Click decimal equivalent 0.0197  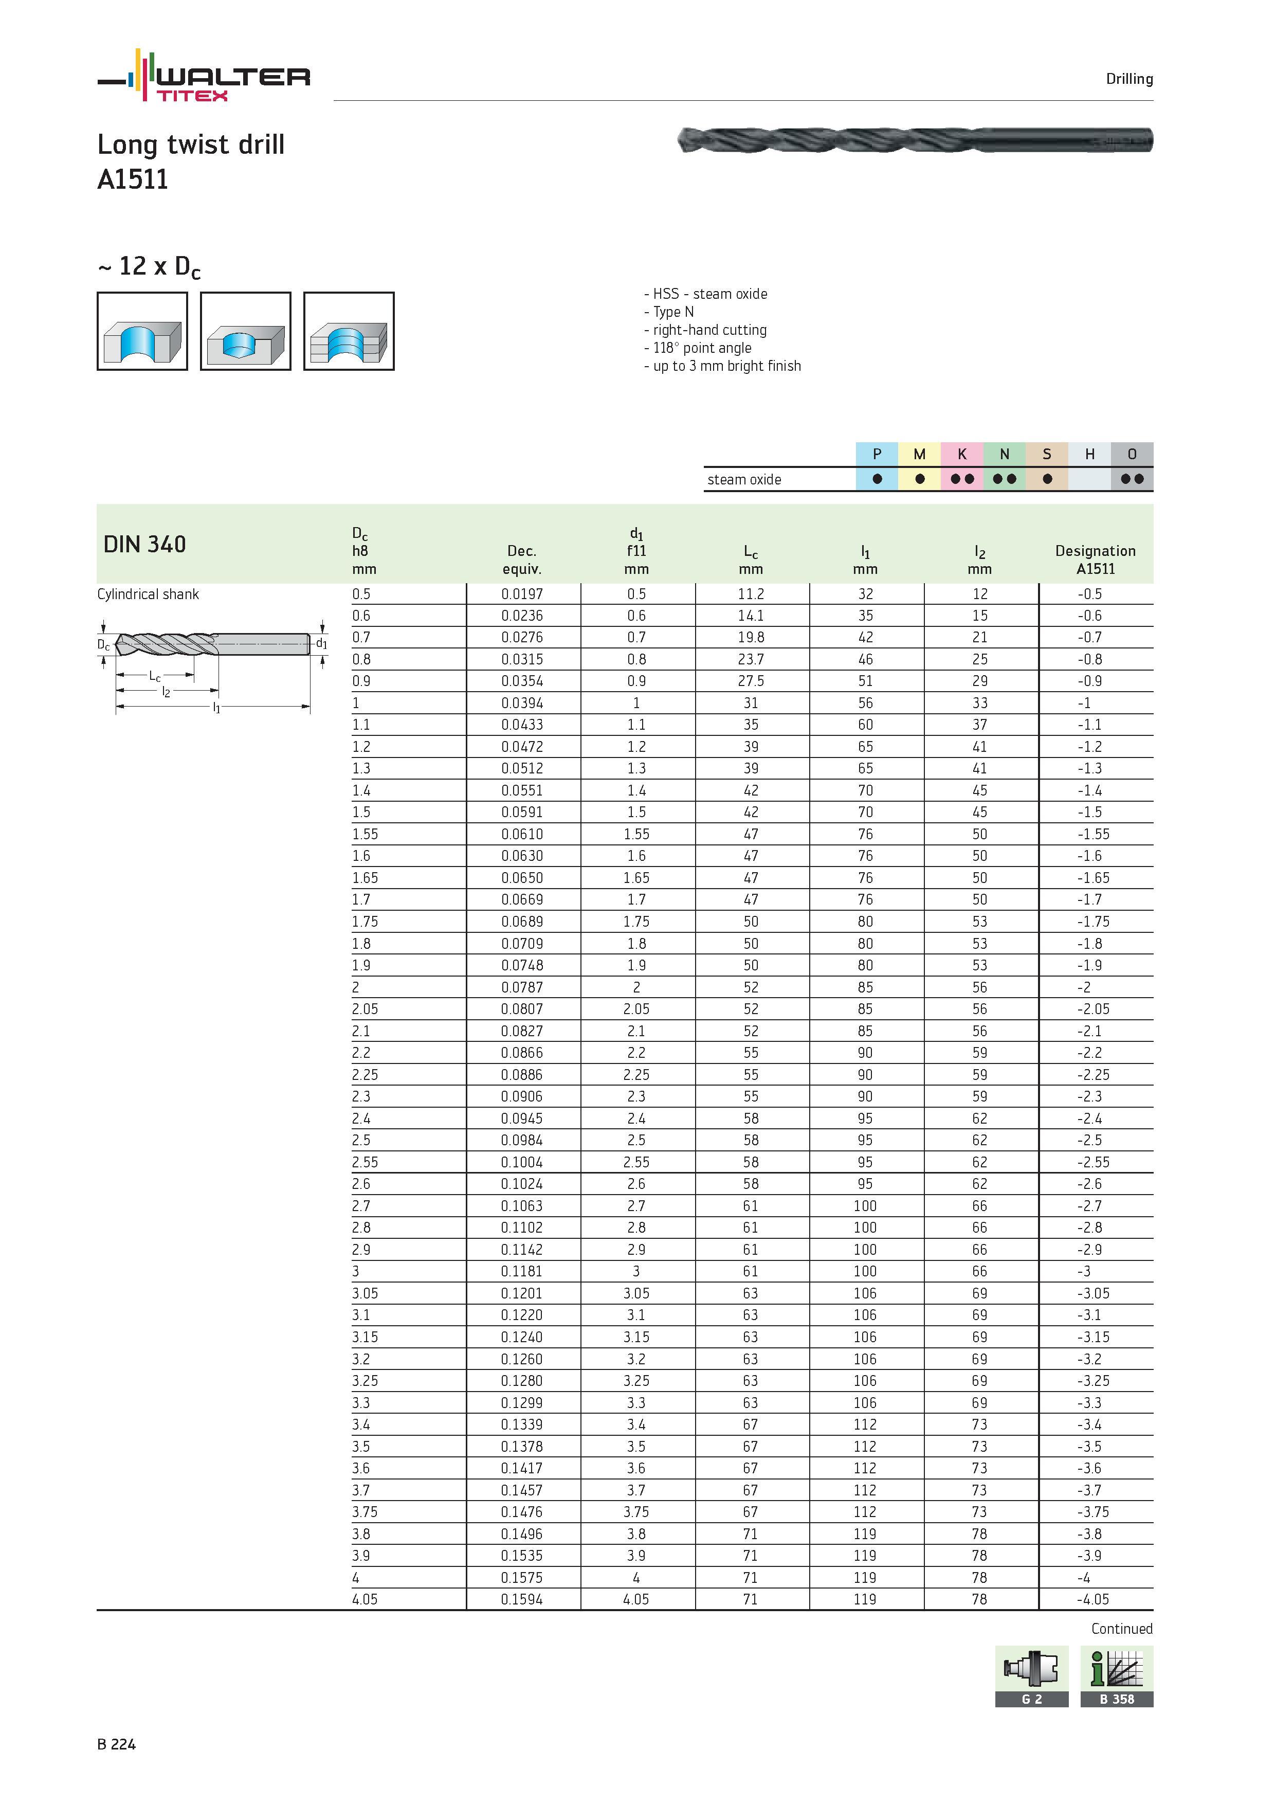[x=522, y=594]
